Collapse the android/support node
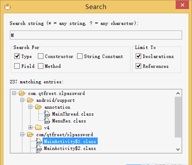 click(22, 100)
